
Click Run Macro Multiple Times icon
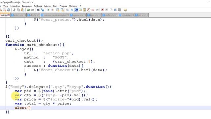coord(115,10)
